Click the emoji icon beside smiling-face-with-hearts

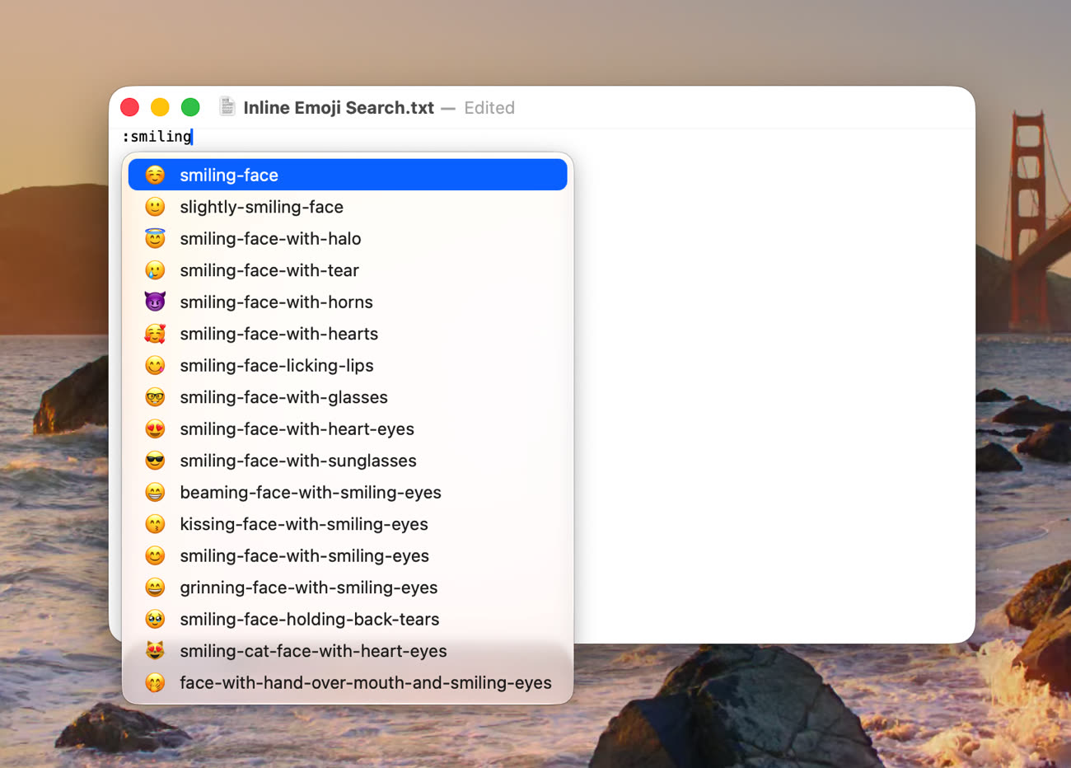pos(155,334)
